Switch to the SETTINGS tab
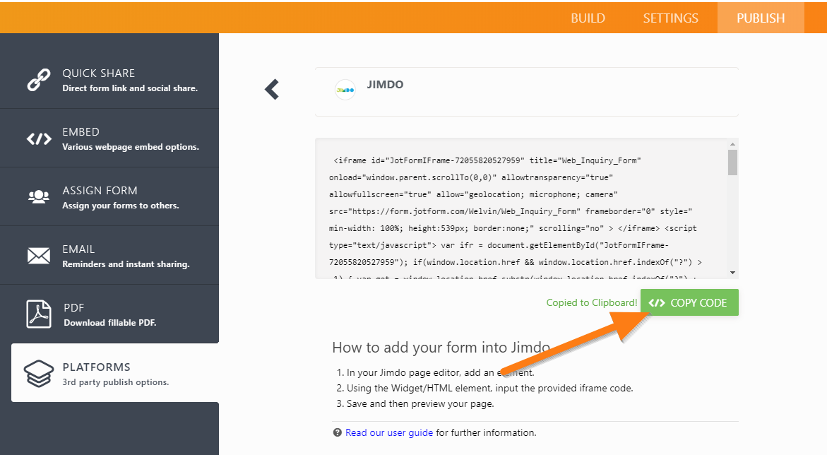 (x=670, y=18)
